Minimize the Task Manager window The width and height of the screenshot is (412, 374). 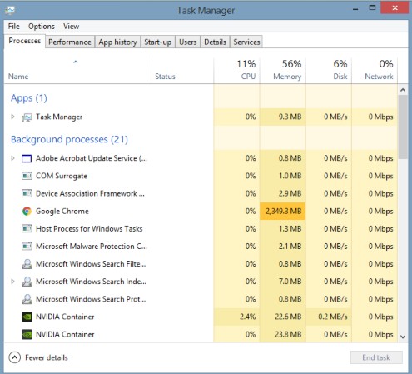point(355,8)
